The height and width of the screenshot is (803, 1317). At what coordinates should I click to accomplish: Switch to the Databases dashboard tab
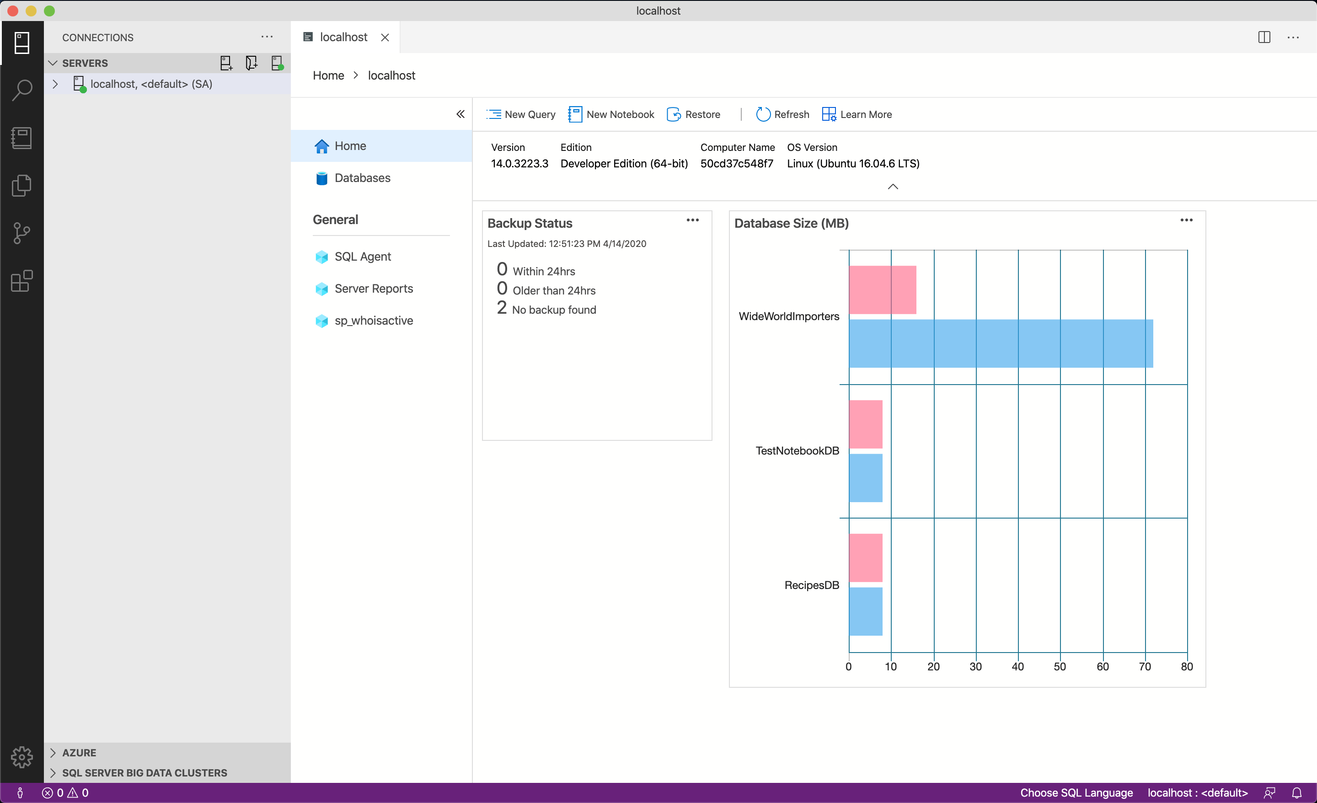[362, 178]
